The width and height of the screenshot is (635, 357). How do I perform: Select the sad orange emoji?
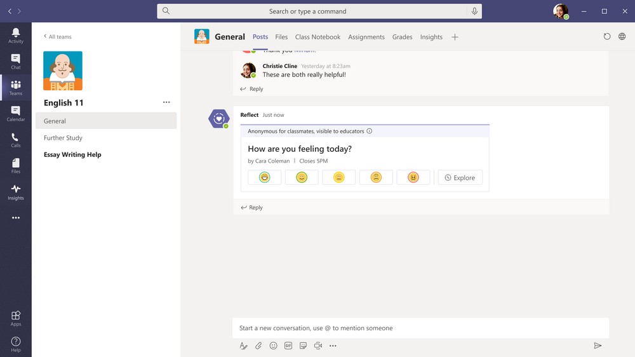376,177
